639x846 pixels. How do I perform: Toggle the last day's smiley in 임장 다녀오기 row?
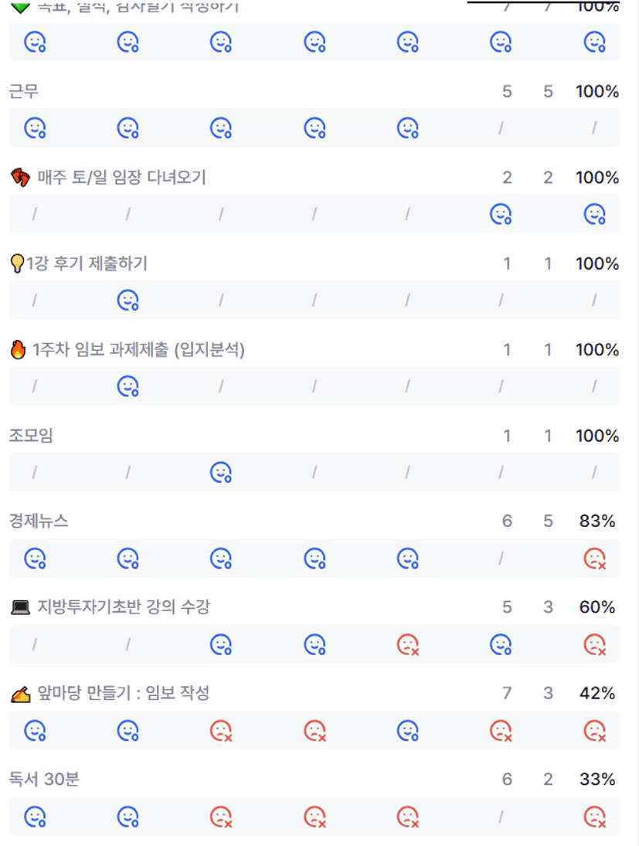(593, 214)
